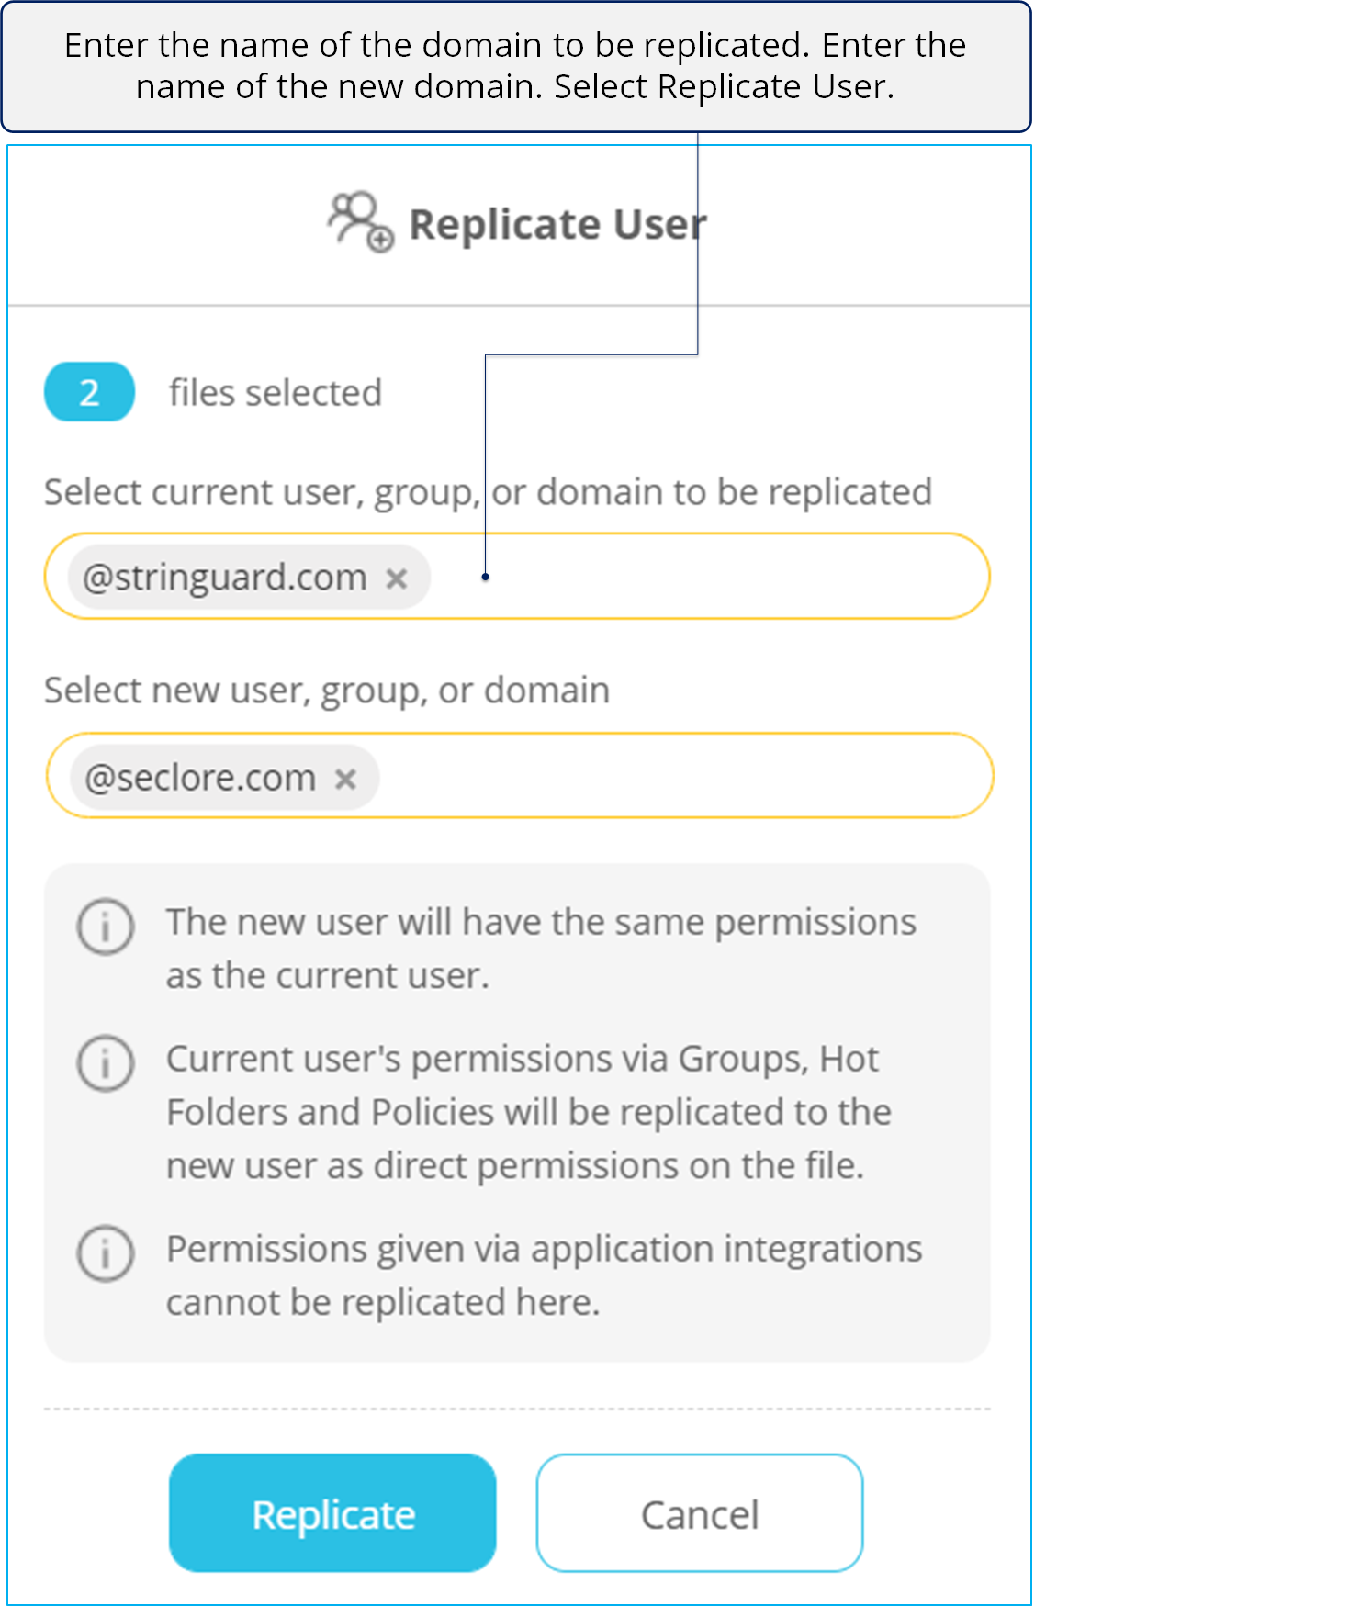Image resolution: width=1361 pixels, height=1606 pixels.
Task: Select the @stringuard.com chip text
Action: 225,578
